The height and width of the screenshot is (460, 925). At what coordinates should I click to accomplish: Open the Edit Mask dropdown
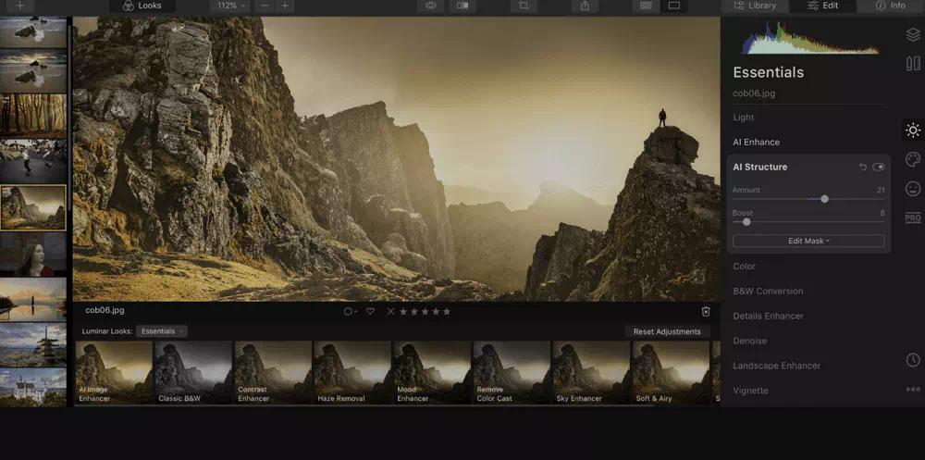pyautogui.click(x=808, y=241)
